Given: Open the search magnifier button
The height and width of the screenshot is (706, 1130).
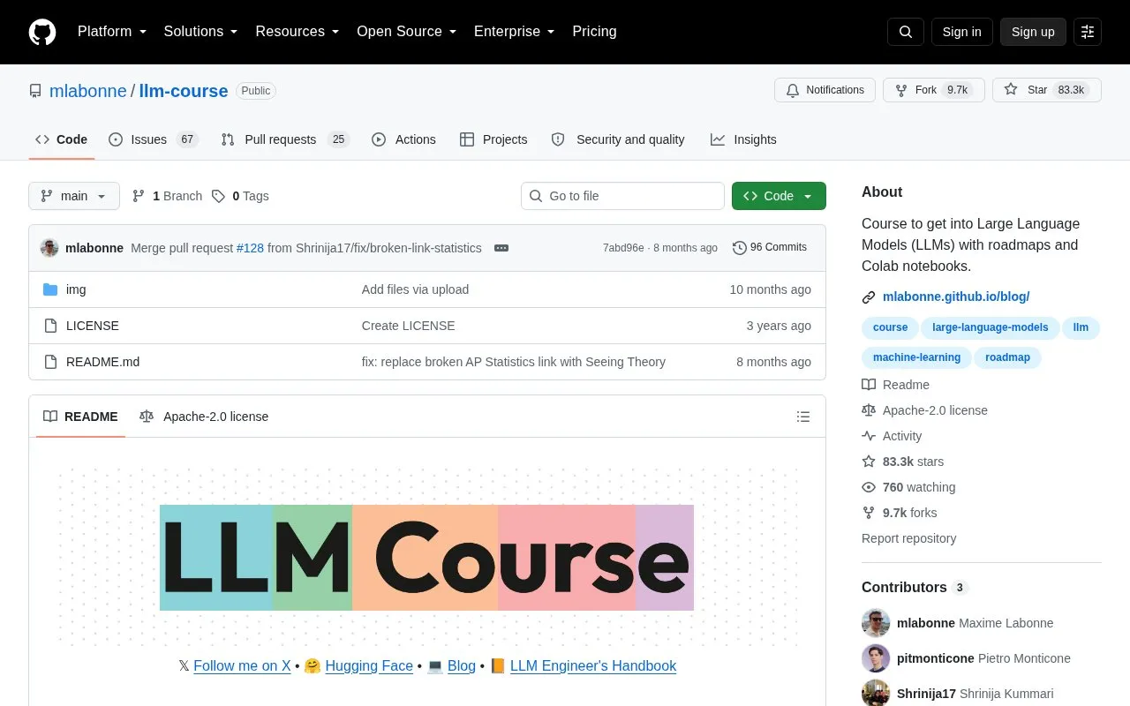Looking at the screenshot, I should (x=906, y=32).
